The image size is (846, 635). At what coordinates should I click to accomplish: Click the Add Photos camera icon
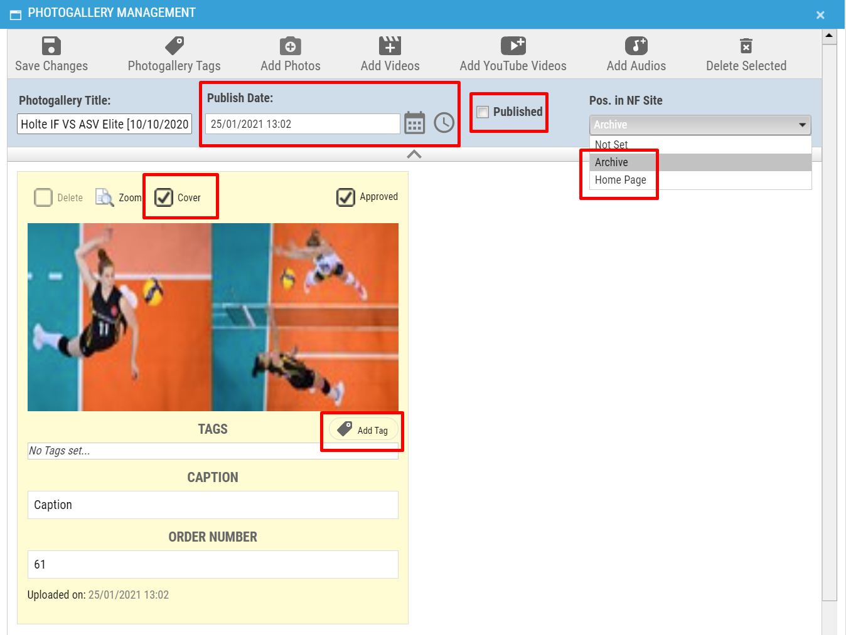click(290, 46)
